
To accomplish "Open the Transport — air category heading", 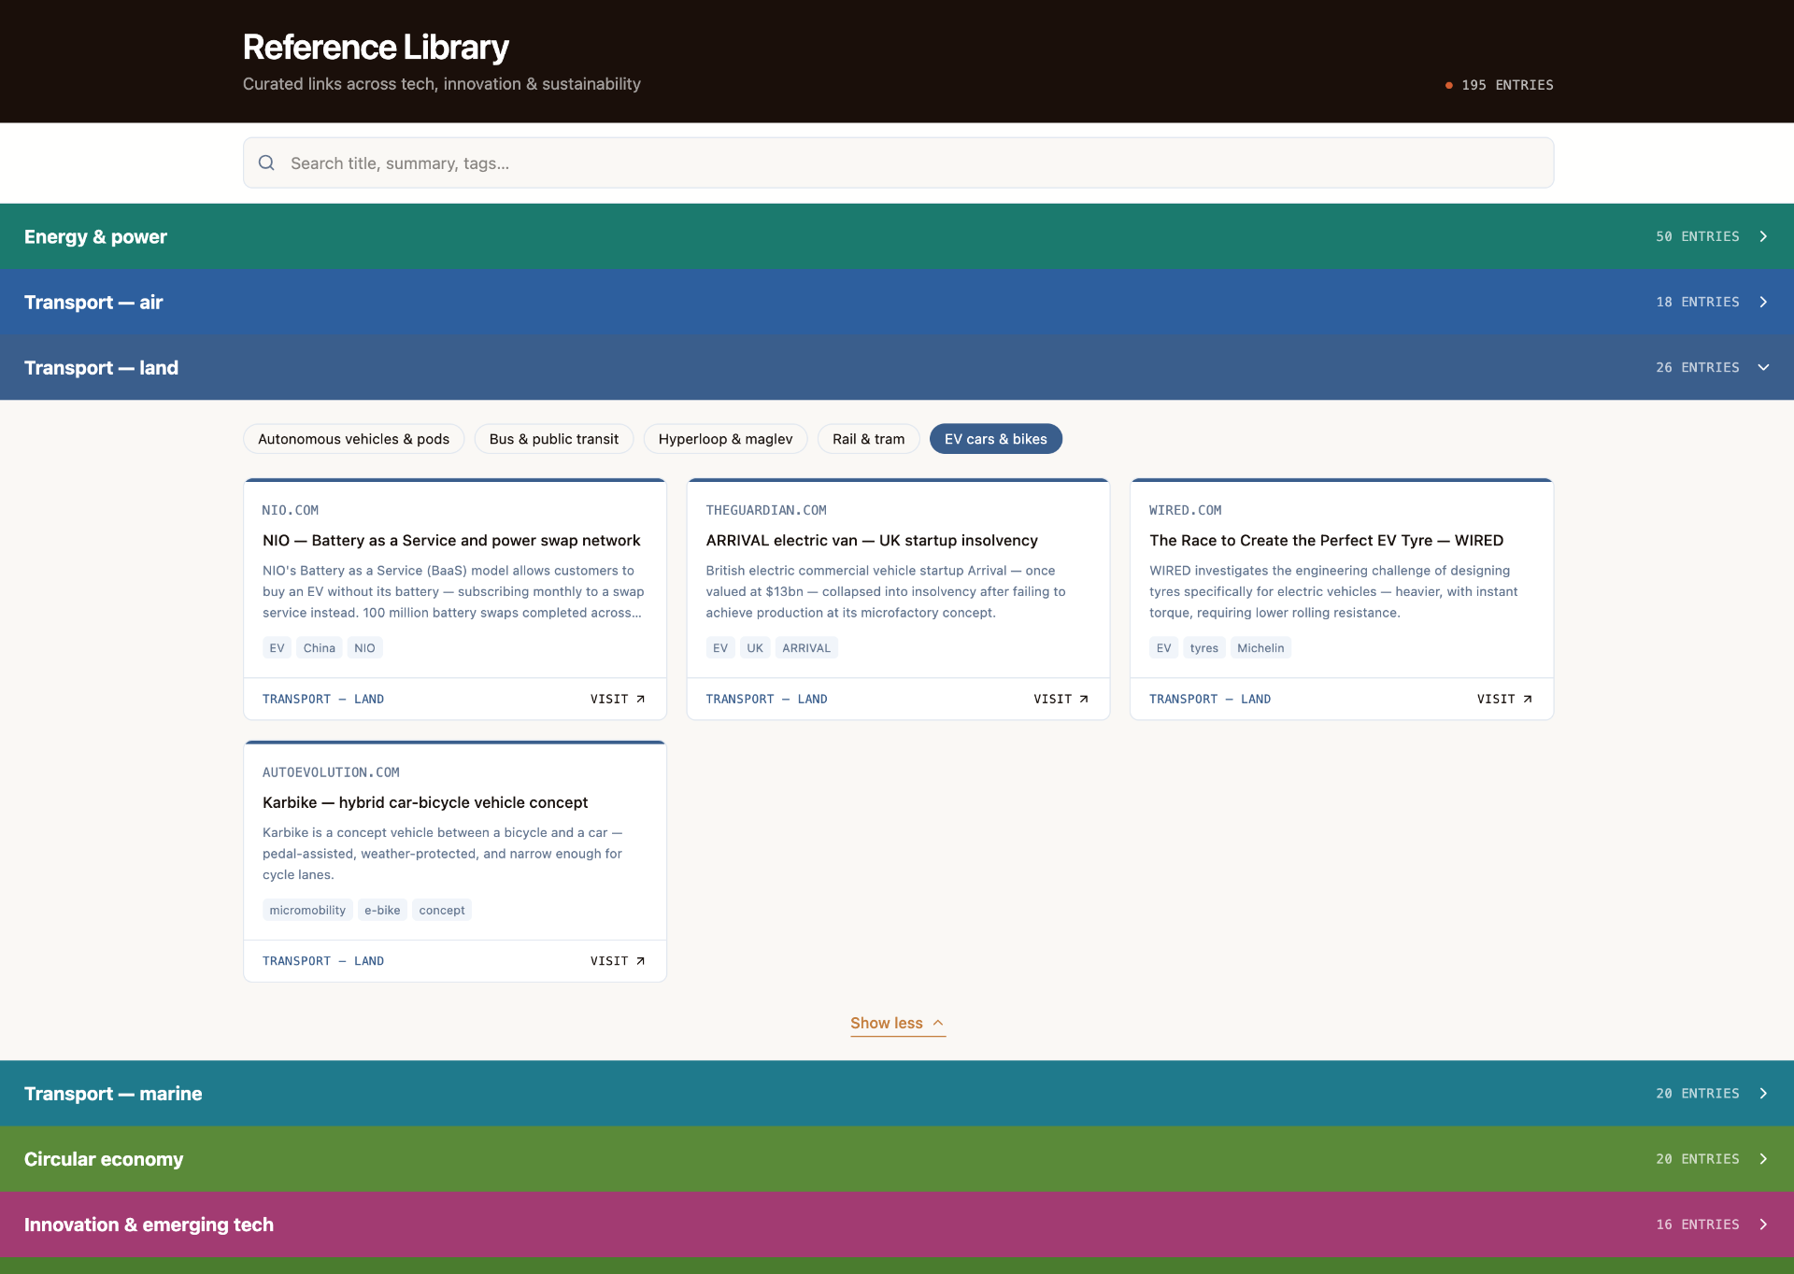I will pyautogui.click(x=93, y=302).
